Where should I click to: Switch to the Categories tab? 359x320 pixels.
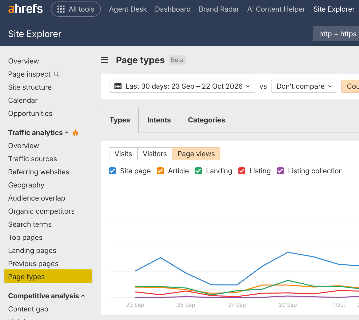(206, 120)
